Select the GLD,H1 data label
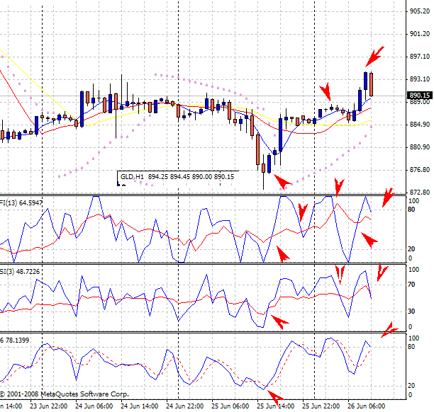The height and width of the screenshot is (412, 434). (x=177, y=177)
